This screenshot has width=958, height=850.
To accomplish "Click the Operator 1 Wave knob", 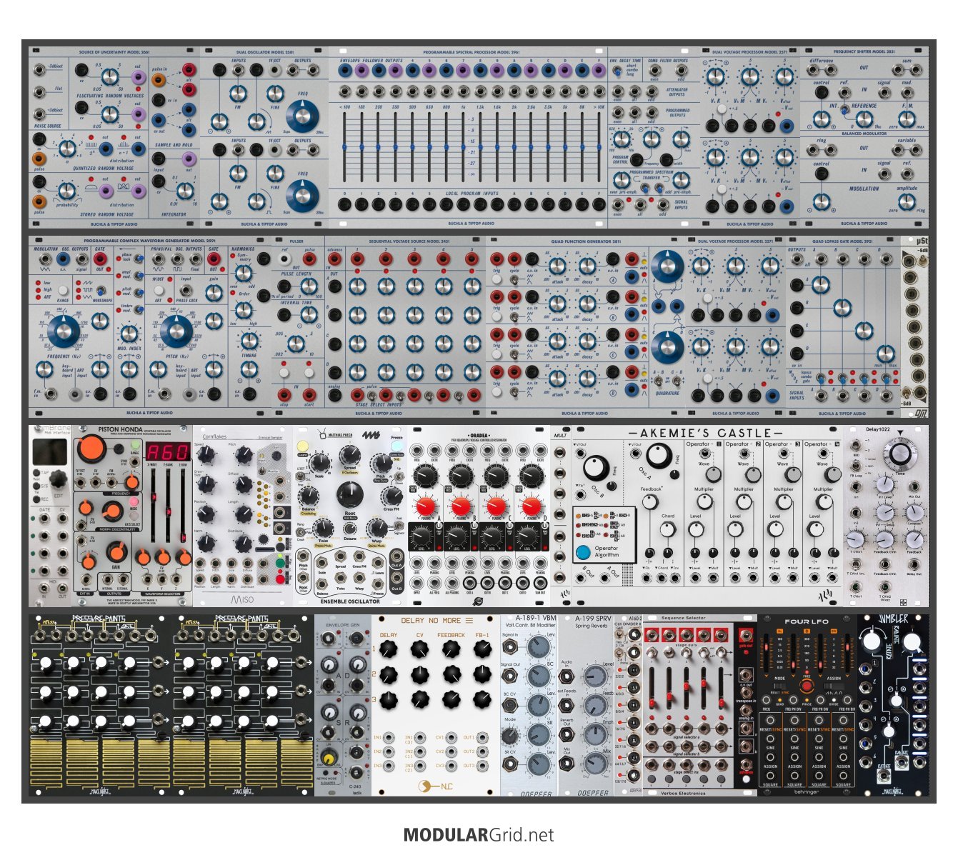I will click(713, 475).
